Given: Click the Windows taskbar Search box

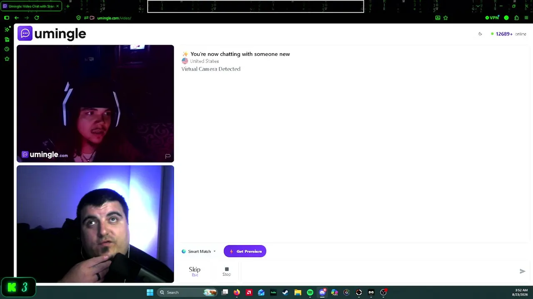Looking at the screenshot, I should [188, 292].
